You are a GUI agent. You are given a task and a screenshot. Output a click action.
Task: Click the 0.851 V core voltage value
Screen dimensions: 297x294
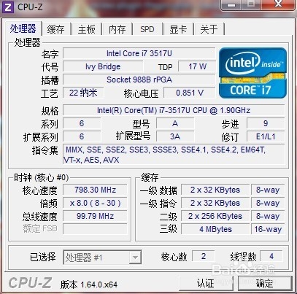(x=190, y=93)
